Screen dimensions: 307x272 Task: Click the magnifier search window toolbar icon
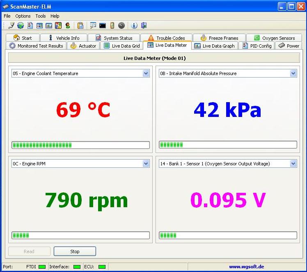93,25
